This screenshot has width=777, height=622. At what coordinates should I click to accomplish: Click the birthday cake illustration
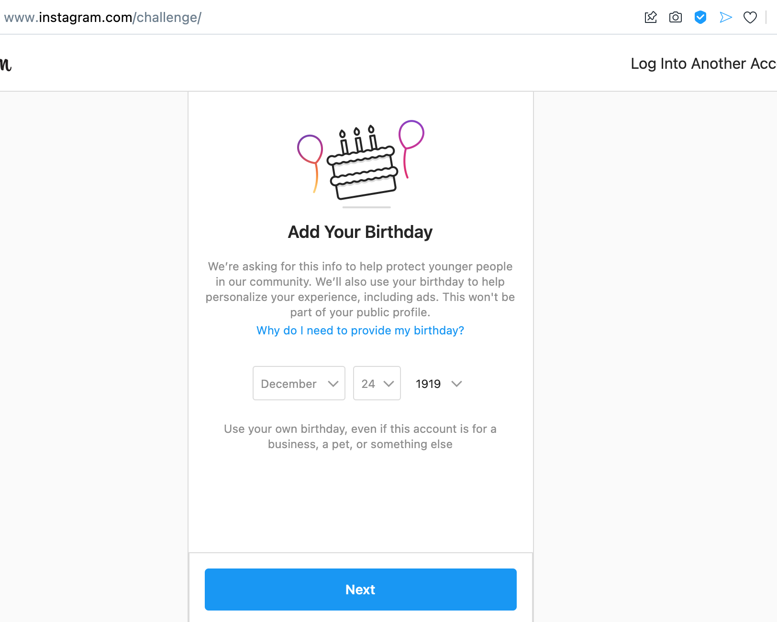click(363, 165)
